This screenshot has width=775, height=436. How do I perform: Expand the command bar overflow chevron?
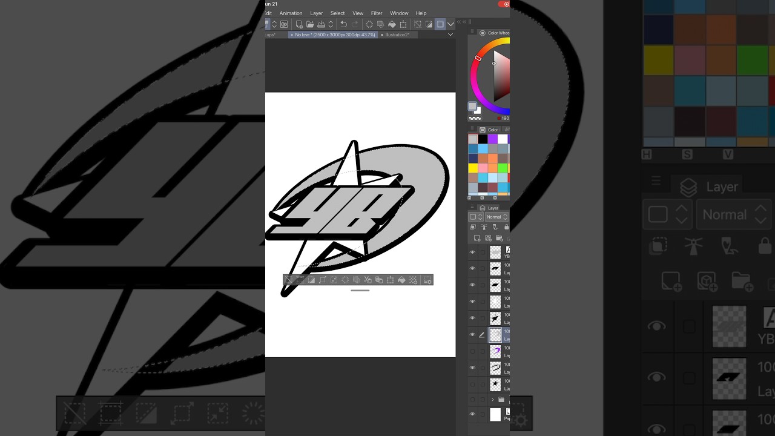click(x=450, y=24)
